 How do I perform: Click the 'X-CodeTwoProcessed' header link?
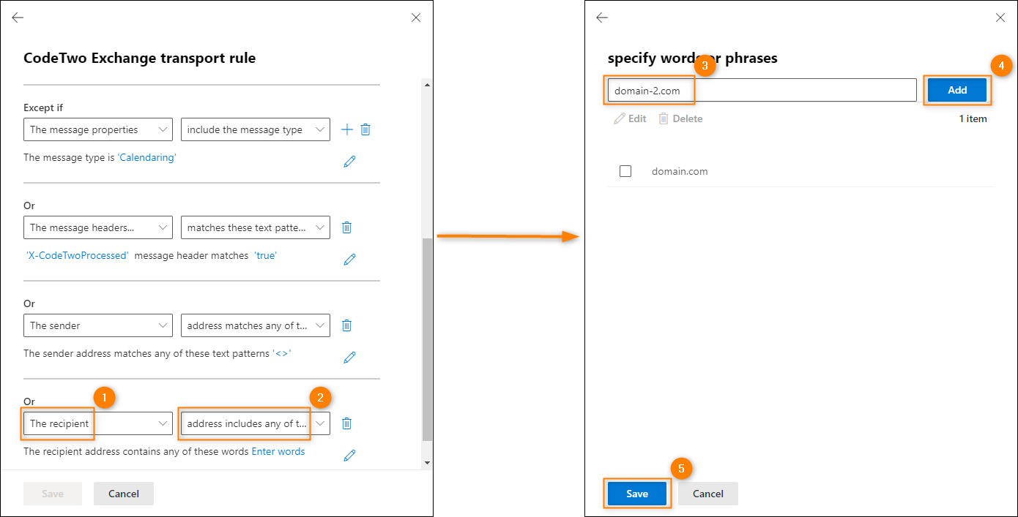(x=77, y=255)
